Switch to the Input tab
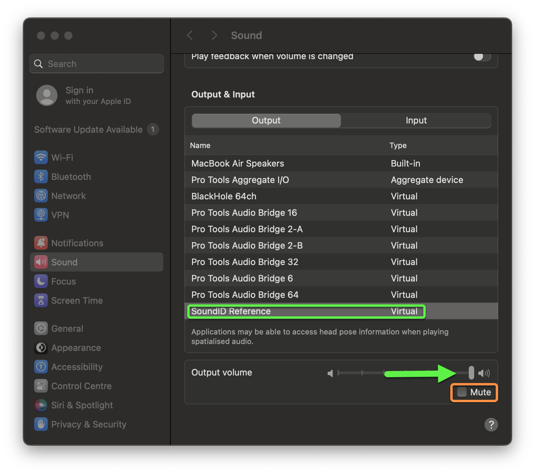 416,120
